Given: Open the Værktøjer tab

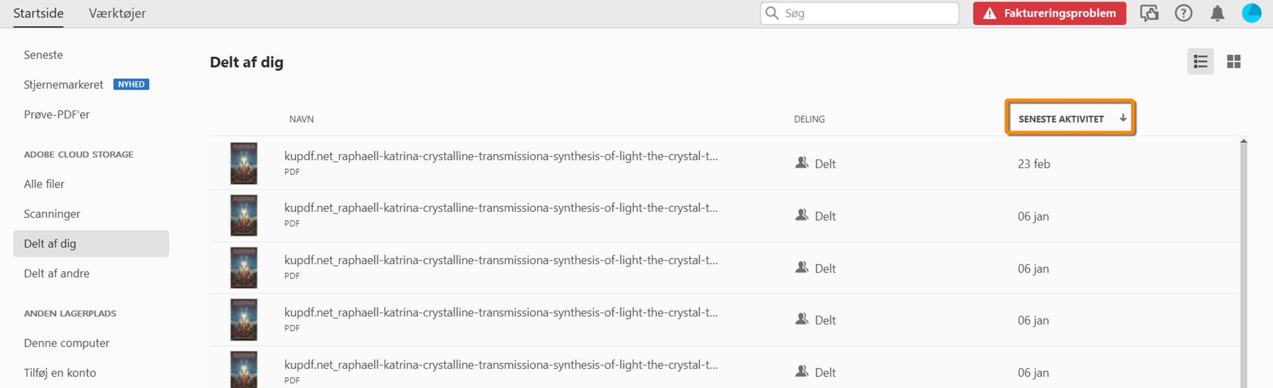Looking at the screenshot, I should tap(117, 13).
